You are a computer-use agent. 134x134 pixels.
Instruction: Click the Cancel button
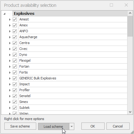tap(118, 126)
